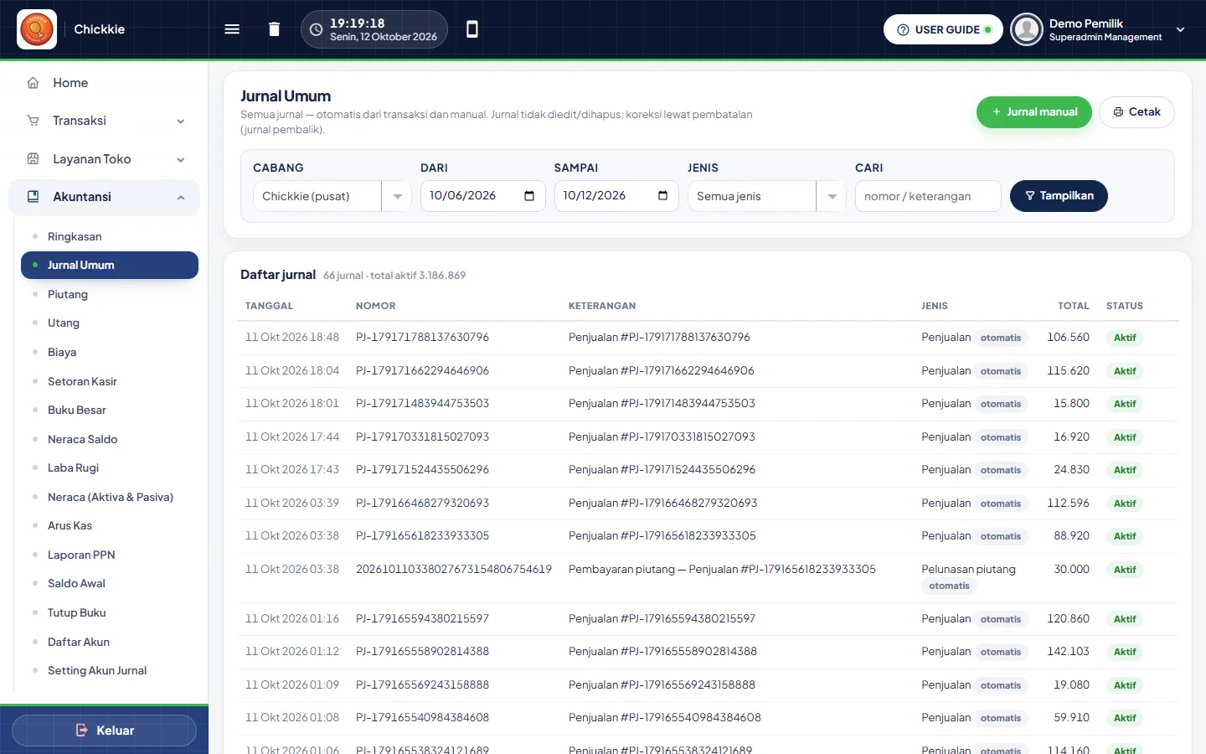The width and height of the screenshot is (1206, 754).
Task: Focus the Cari nomor/keterangan search field
Action: pos(928,196)
